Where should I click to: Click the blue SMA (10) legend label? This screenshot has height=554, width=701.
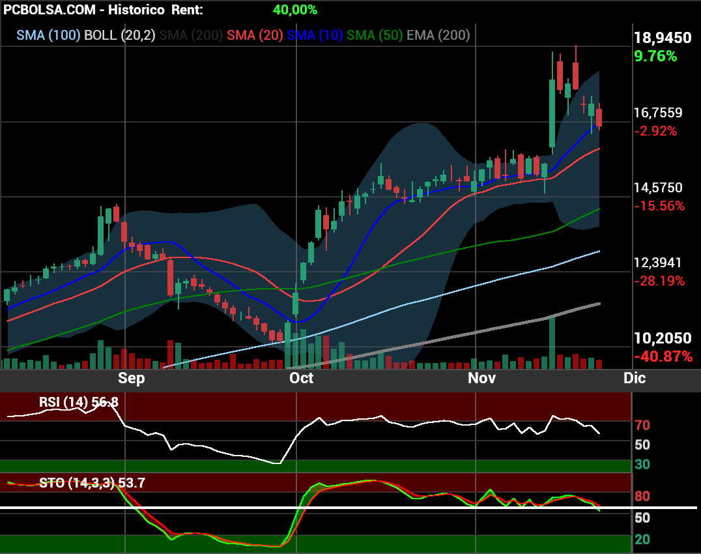315,35
